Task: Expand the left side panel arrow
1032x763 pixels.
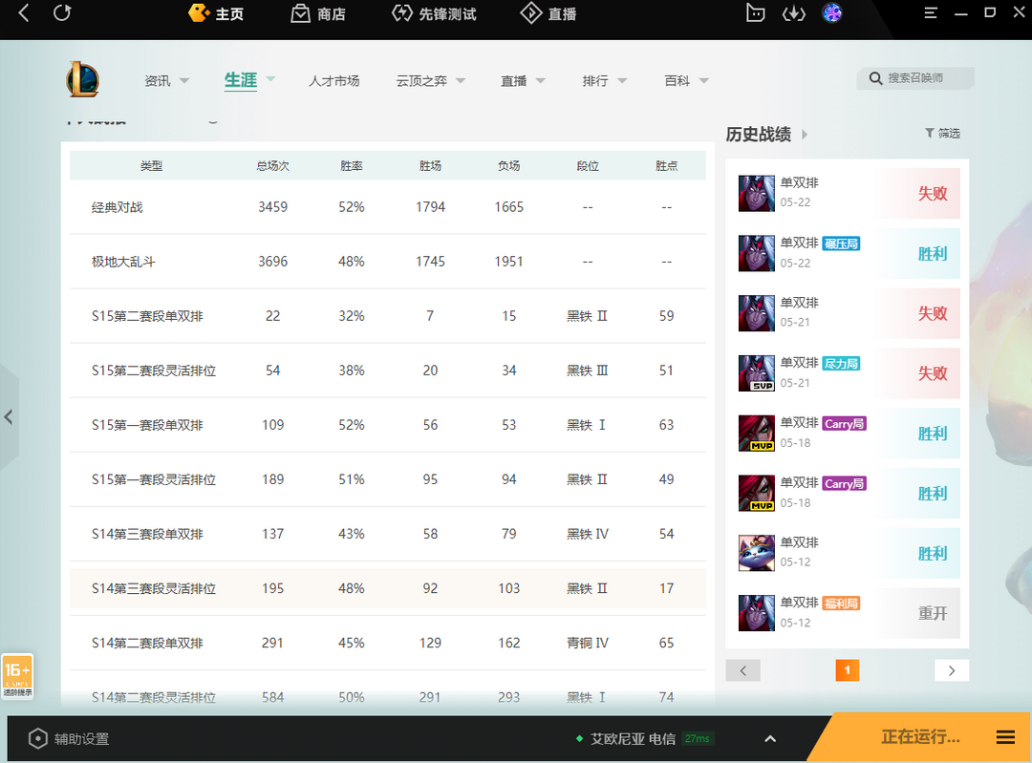Action: [9, 417]
